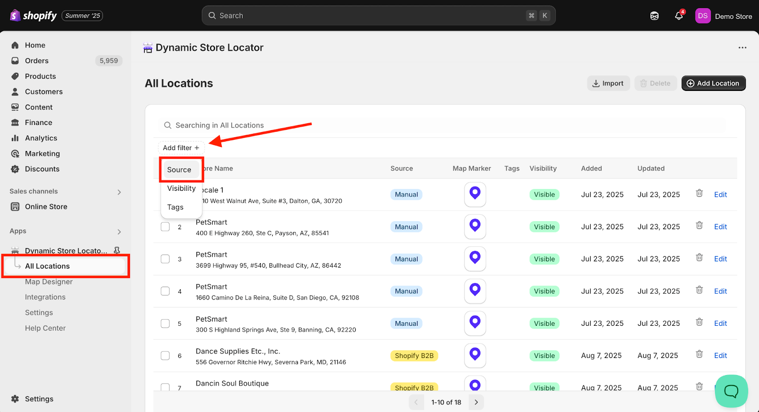Click the map marker for Dalton, GA row

click(475, 194)
